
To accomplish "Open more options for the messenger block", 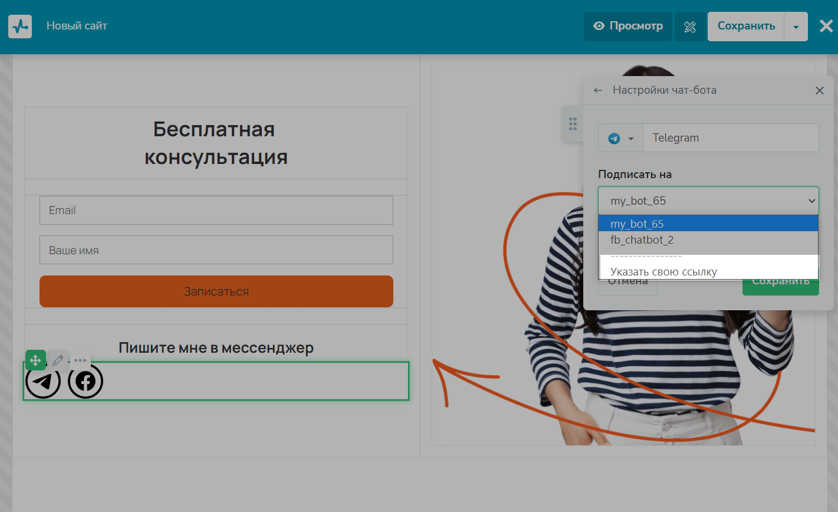I will point(80,360).
